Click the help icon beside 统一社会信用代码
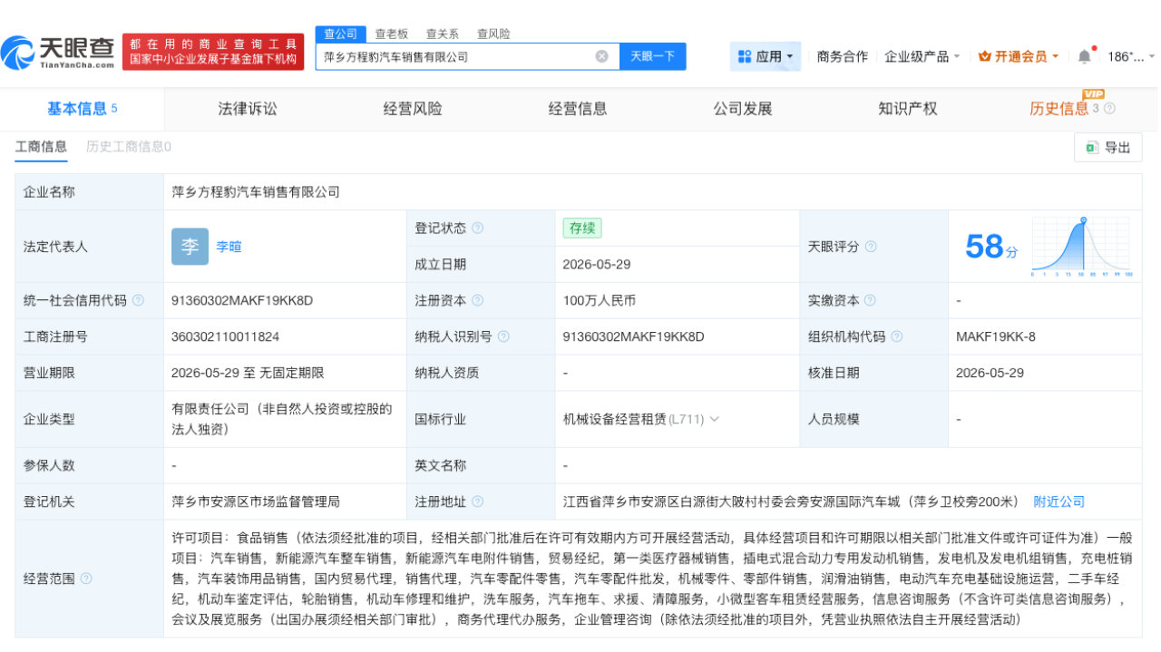The image size is (1161, 652). click(x=138, y=300)
